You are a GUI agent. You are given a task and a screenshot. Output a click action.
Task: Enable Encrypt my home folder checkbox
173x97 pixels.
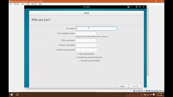79,61
